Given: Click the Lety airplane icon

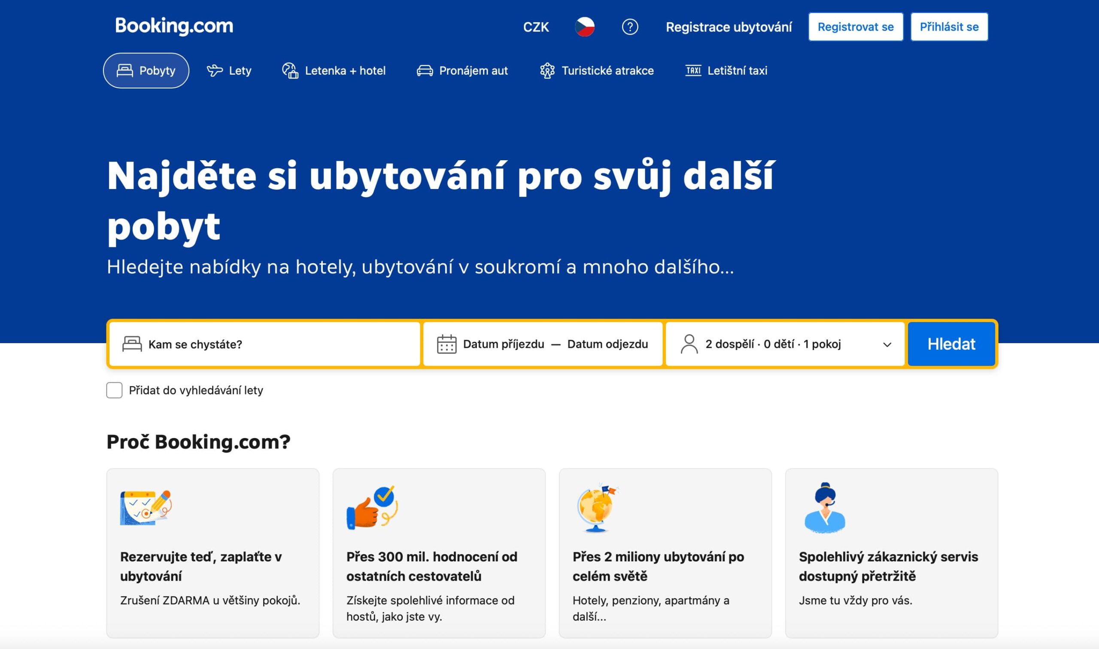Looking at the screenshot, I should tap(215, 70).
